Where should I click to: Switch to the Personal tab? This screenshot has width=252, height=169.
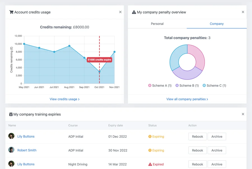(157, 24)
